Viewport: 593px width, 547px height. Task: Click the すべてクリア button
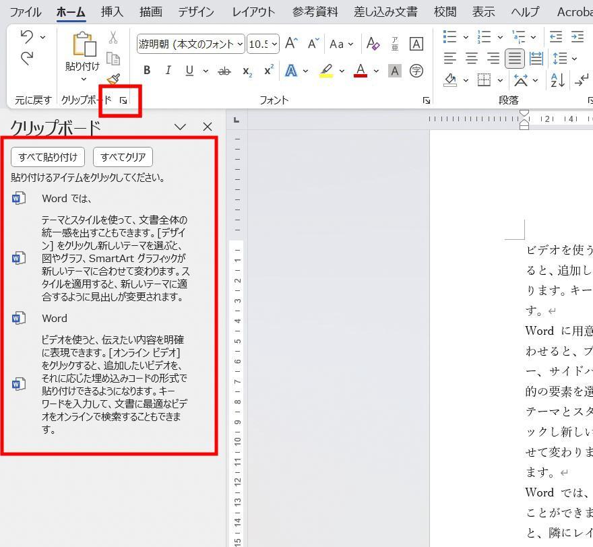click(123, 157)
